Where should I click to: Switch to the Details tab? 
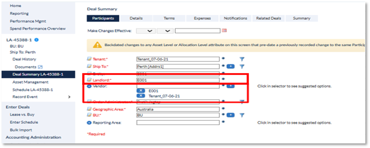coord(136,18)
